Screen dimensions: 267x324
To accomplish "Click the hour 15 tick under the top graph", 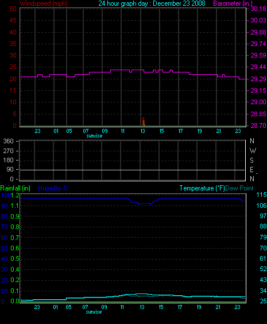I will click(161, 131).
